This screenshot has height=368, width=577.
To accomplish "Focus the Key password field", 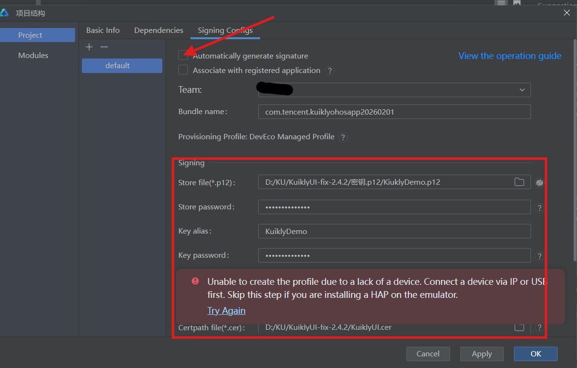I will [x=394, y=256].
